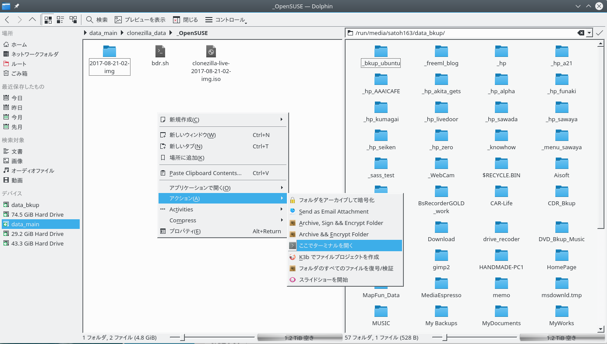This screenshot has width=607, height=344.
Task: Open the コントロール control menu
Action: (226, 20)
